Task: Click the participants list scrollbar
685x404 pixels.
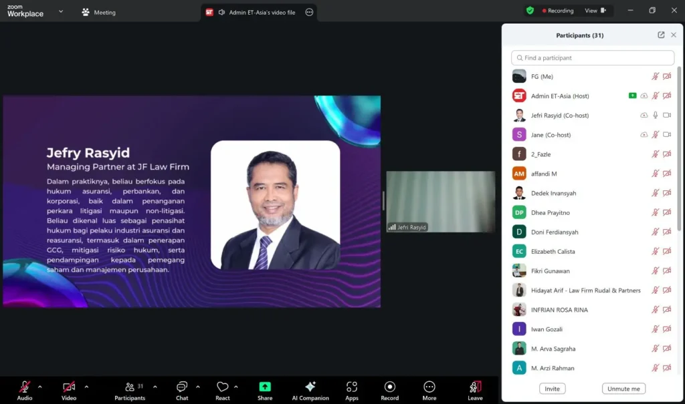Action: [680, 147]
